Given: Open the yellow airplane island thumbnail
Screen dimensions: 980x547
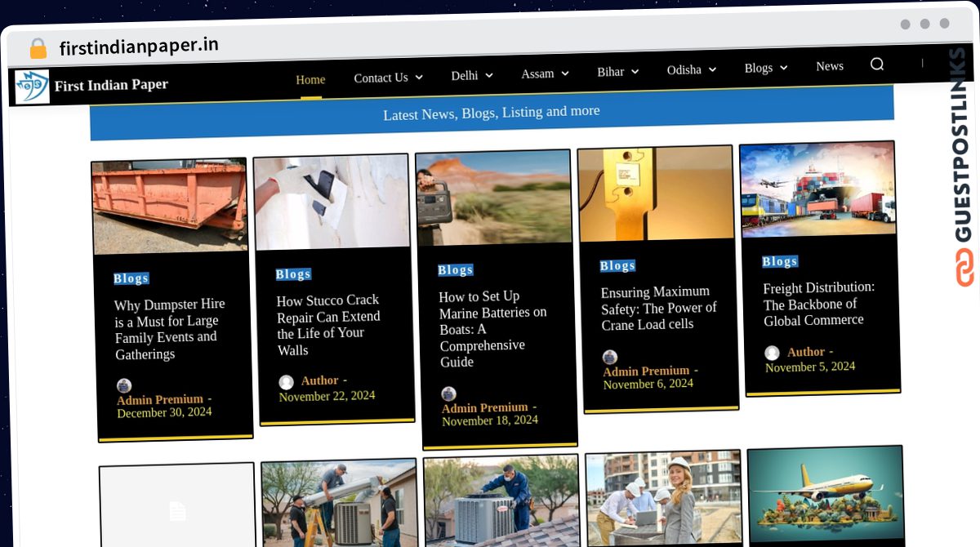Looking at the screenshot, I should tap(826, 494).
